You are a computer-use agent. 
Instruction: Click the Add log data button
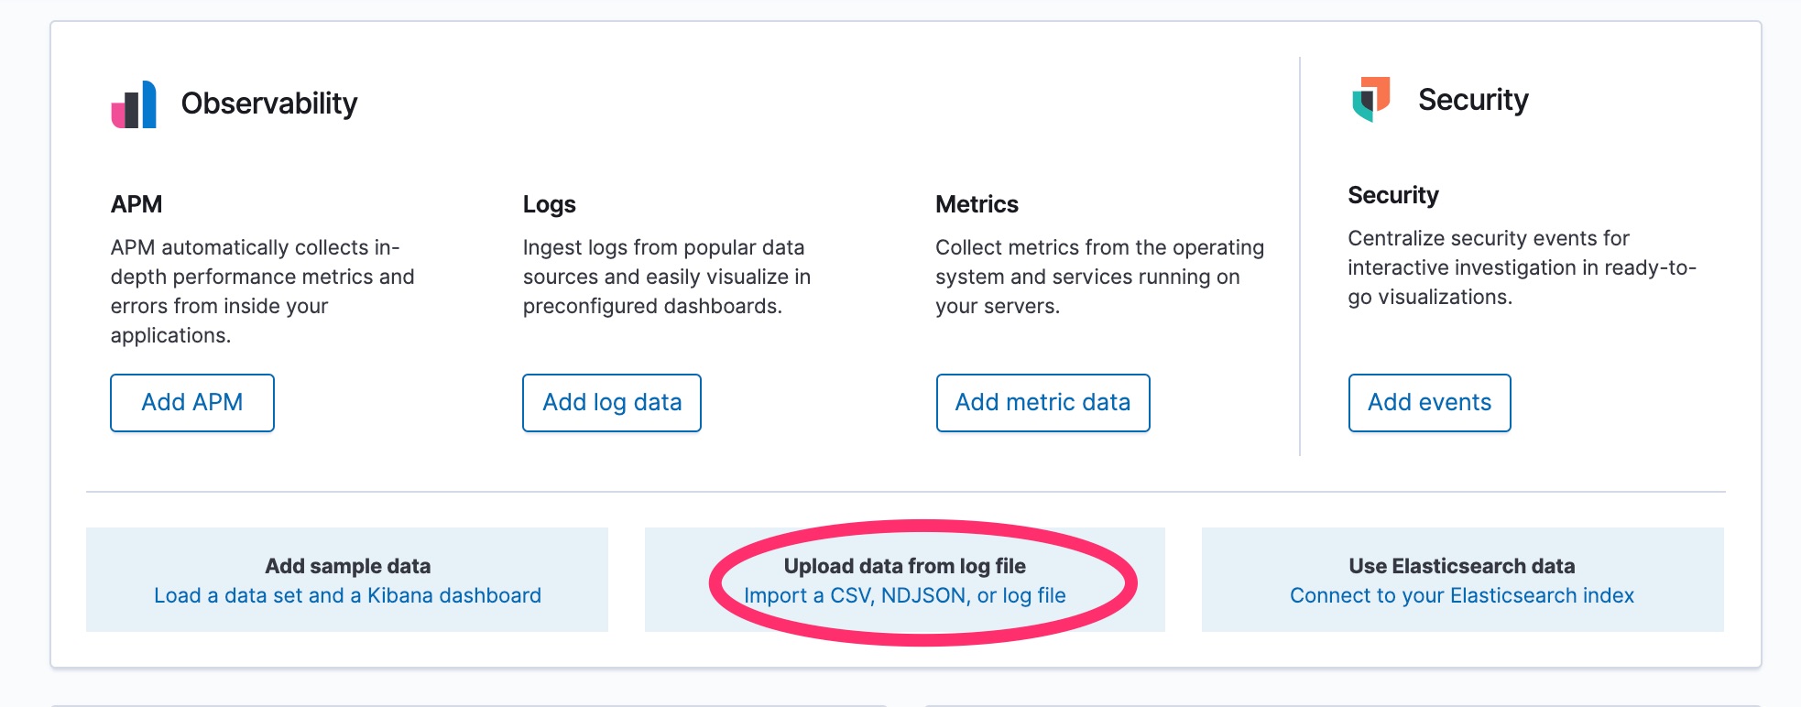click(x=611, y=402)
